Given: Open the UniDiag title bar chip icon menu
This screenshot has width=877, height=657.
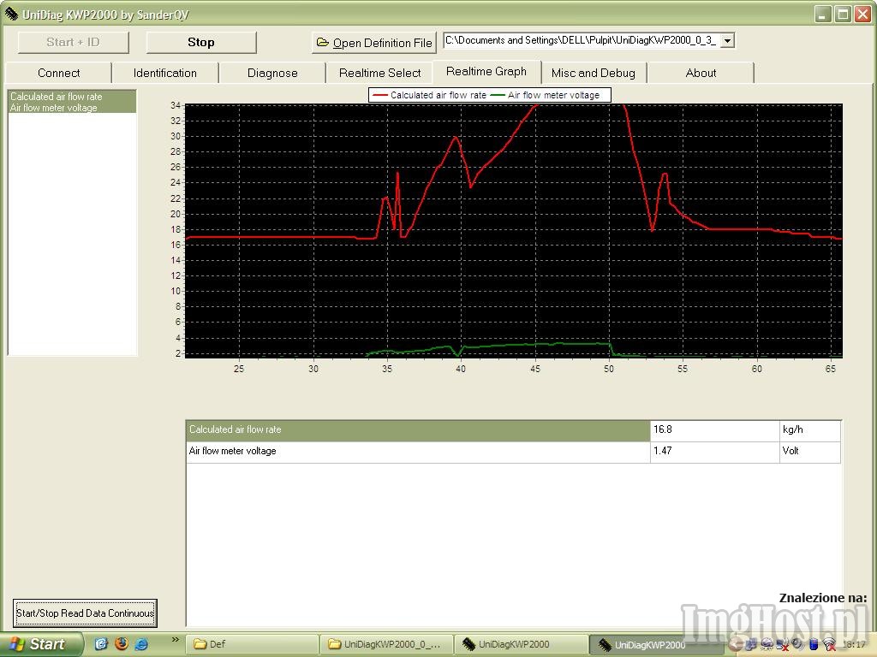Looking at the screenshot, I should 11,14.
